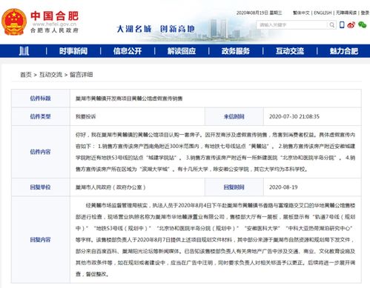Click the 中国合肥 site title
The width and height of the screenshot is (370, 288).
[x=54, y=16]
